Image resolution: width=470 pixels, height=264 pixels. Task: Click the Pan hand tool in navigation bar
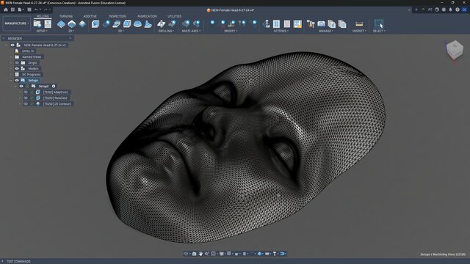coord(200,254)
